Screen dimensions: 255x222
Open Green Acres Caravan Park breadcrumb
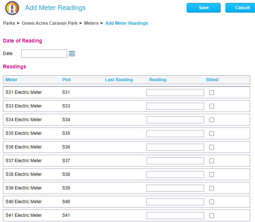coord(49,23)
